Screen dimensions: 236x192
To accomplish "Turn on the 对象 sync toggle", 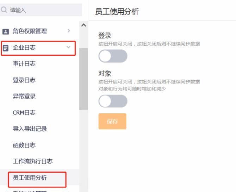I will tap(113, 101).
